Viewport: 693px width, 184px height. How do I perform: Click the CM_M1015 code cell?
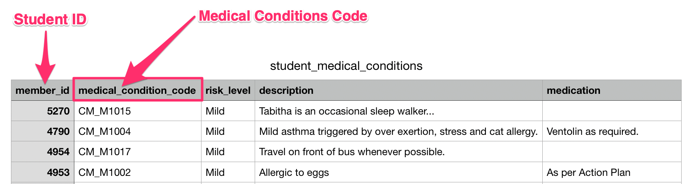[x=138, y=111]
